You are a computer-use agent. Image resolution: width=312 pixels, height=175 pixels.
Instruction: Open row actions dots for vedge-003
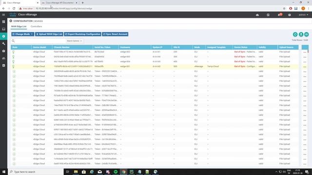point(305,57)
